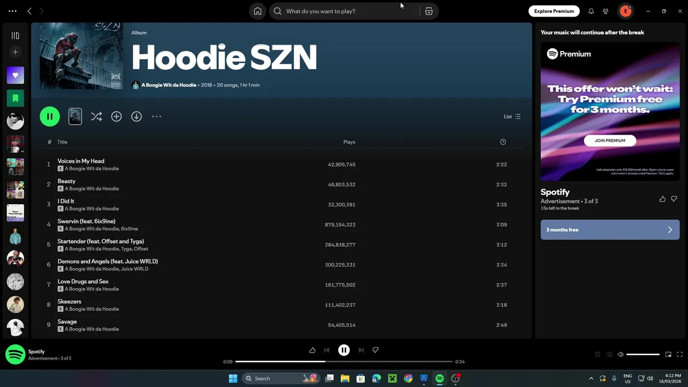Dislike the ad with thumbs down in panel

674,199
